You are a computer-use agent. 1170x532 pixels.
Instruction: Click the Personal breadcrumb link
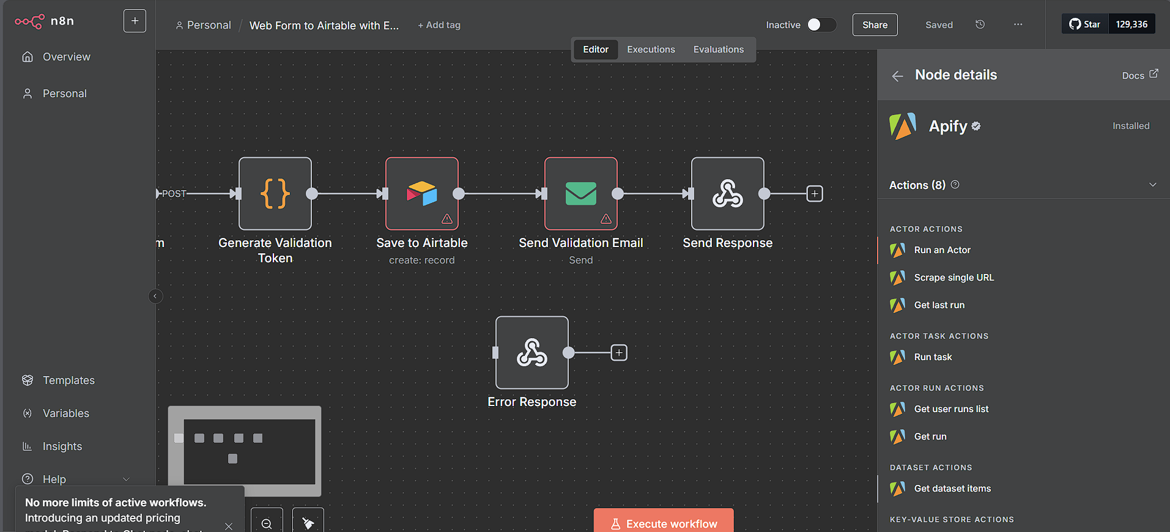(203, 25)
